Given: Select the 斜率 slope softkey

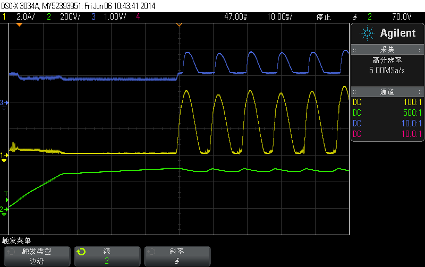Looking at the screenshot, I should [177, 256].
